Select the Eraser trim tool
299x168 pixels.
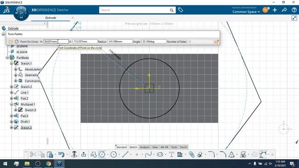199,154
